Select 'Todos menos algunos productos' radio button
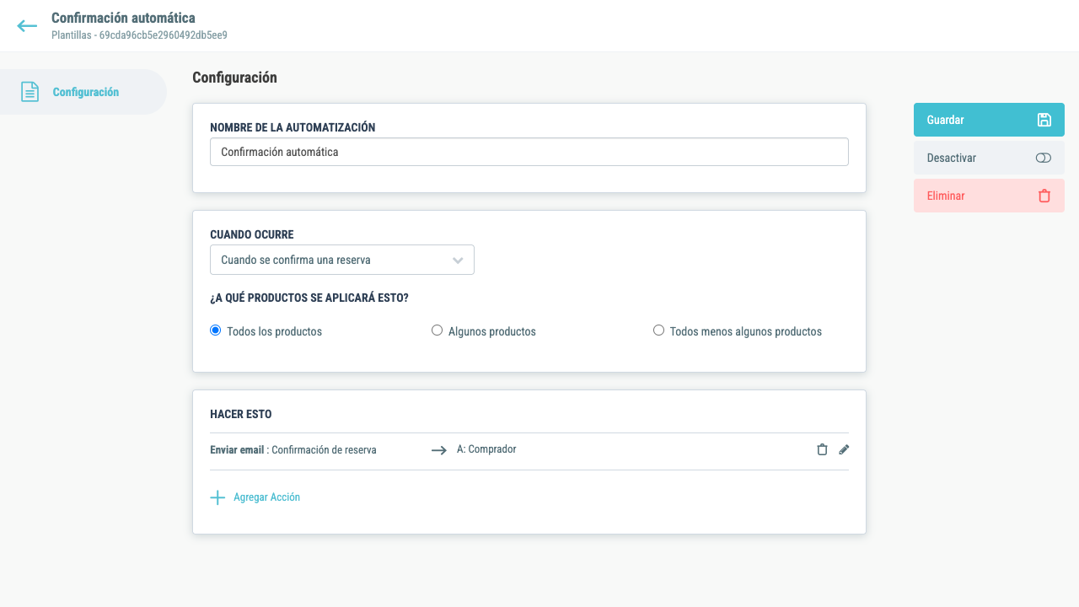The image size is (1079, 607). pos(658,330)
